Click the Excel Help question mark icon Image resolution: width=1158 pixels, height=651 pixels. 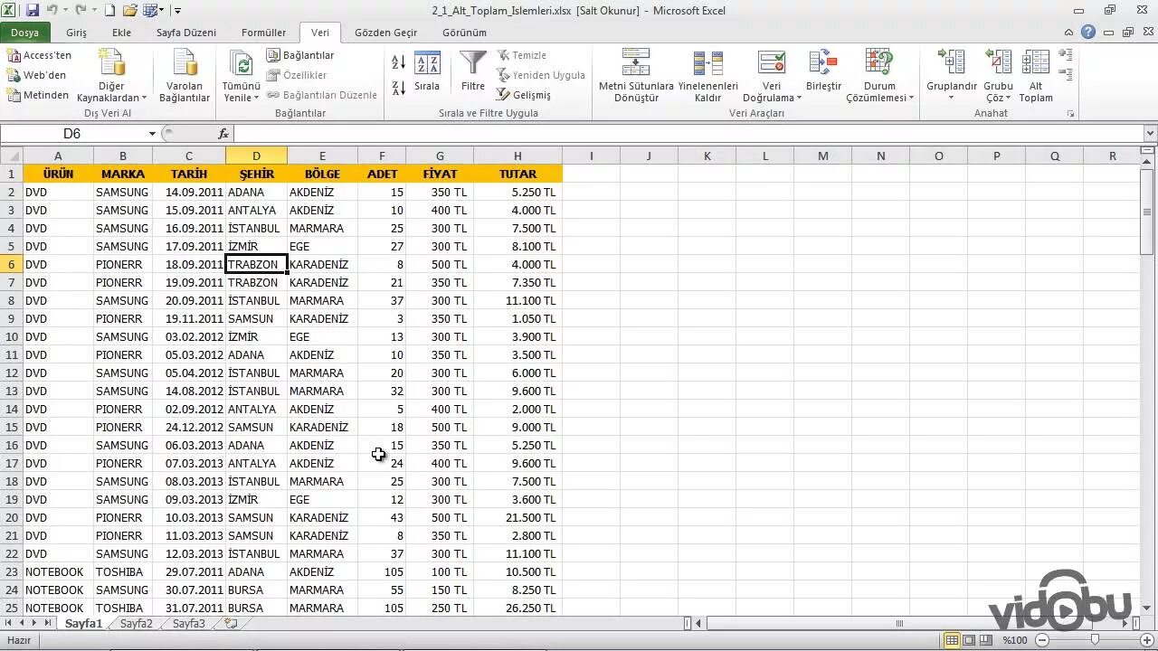[1088, 33]
